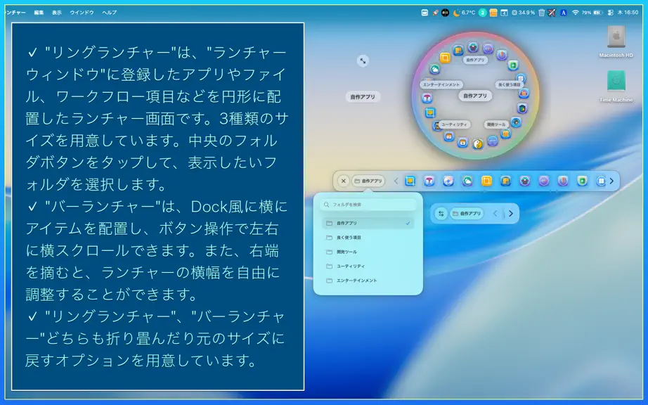Open the green '2' badge menu bar icon
Viewport: 648px width, 405px height.
(482, 13)
